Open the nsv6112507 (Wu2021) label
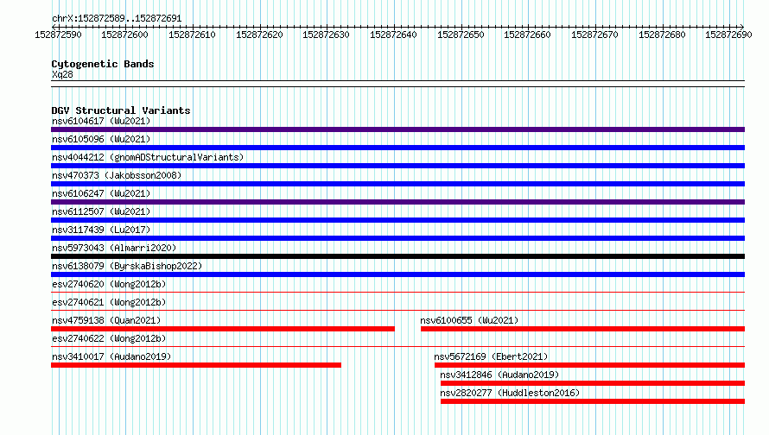 point(101,211)
